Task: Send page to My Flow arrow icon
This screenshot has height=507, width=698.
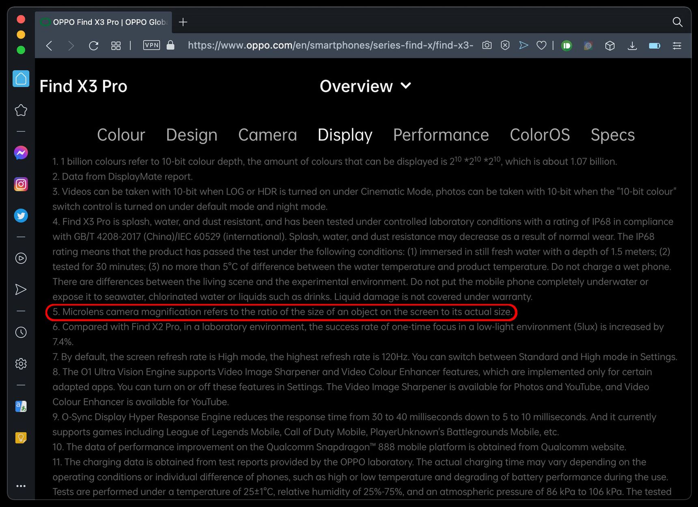Action: pyautogui.click(x=523, y=45)
